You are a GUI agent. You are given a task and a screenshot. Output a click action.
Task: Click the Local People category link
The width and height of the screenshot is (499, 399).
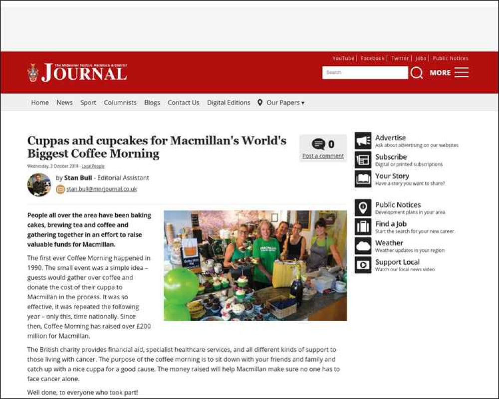tap(93, 166)
